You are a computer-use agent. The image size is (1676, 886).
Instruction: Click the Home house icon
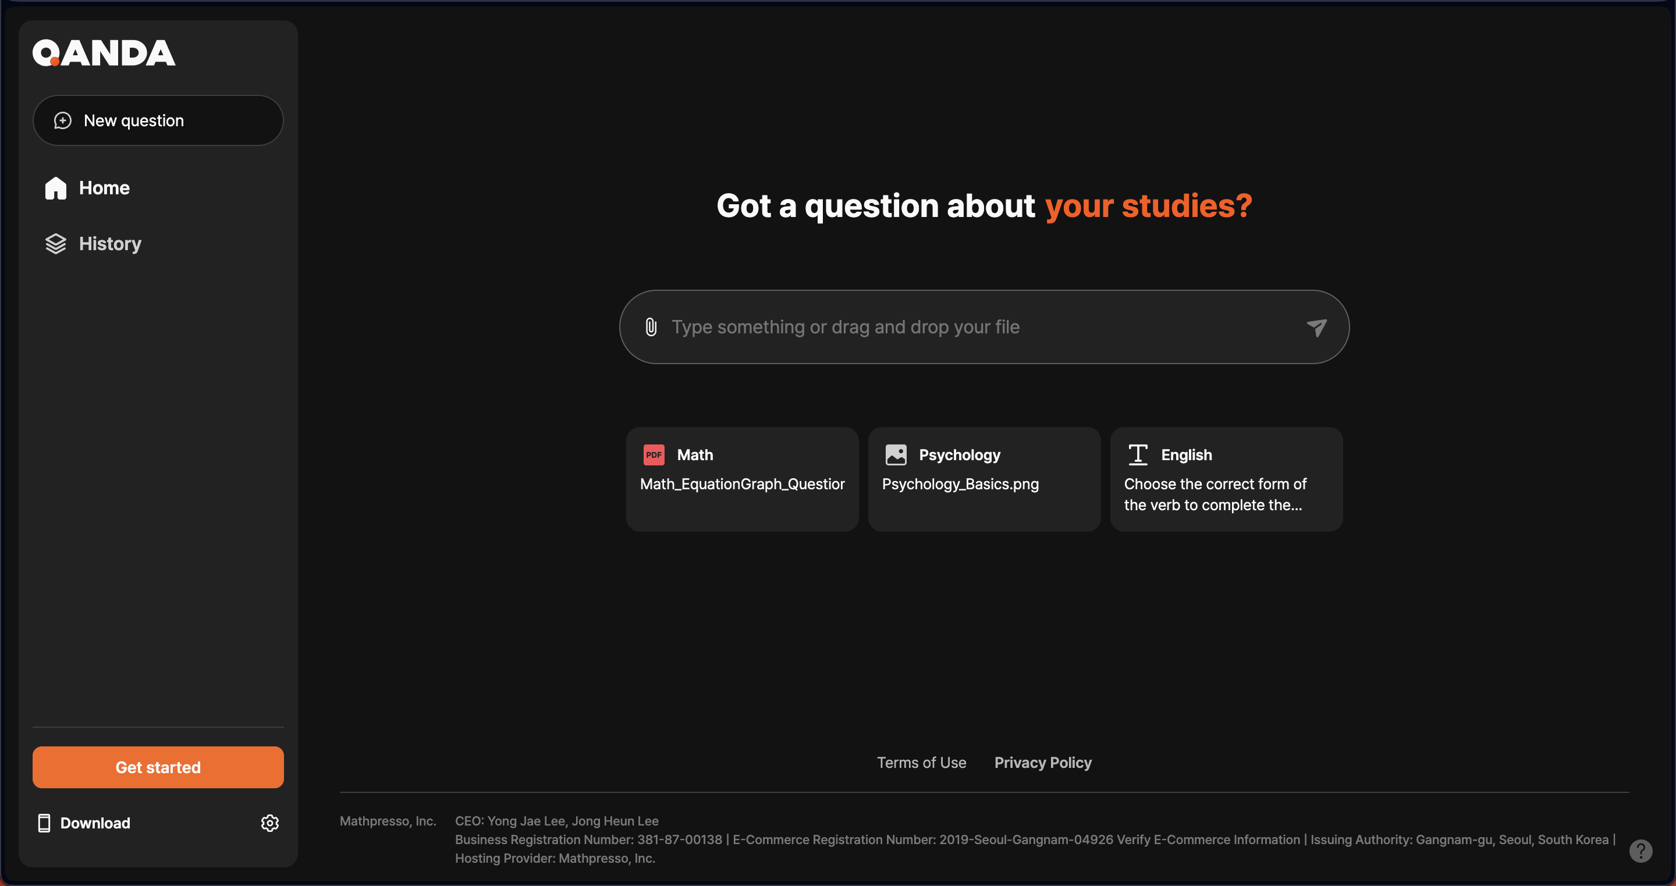56,188
